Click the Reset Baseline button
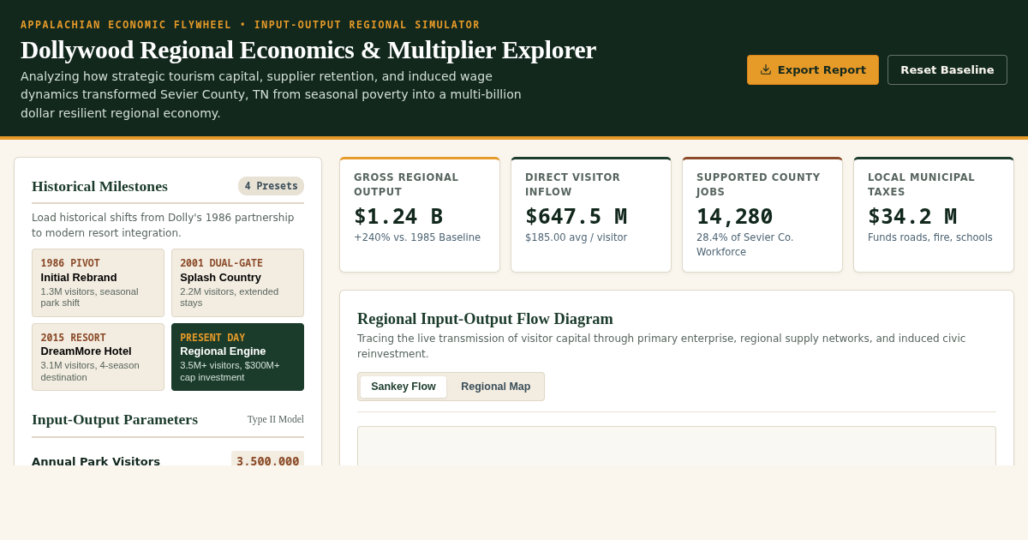1028x540 pixels. 947,69
